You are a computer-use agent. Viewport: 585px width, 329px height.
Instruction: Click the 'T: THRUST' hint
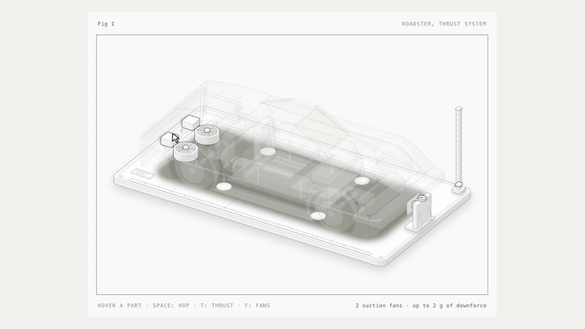(x=217, y=305)
